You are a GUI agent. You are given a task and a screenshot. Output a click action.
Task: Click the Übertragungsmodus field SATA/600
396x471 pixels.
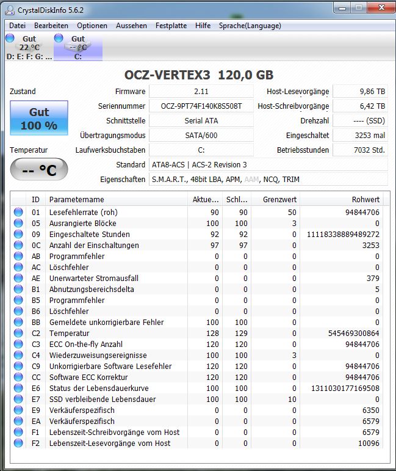(201, 136)
